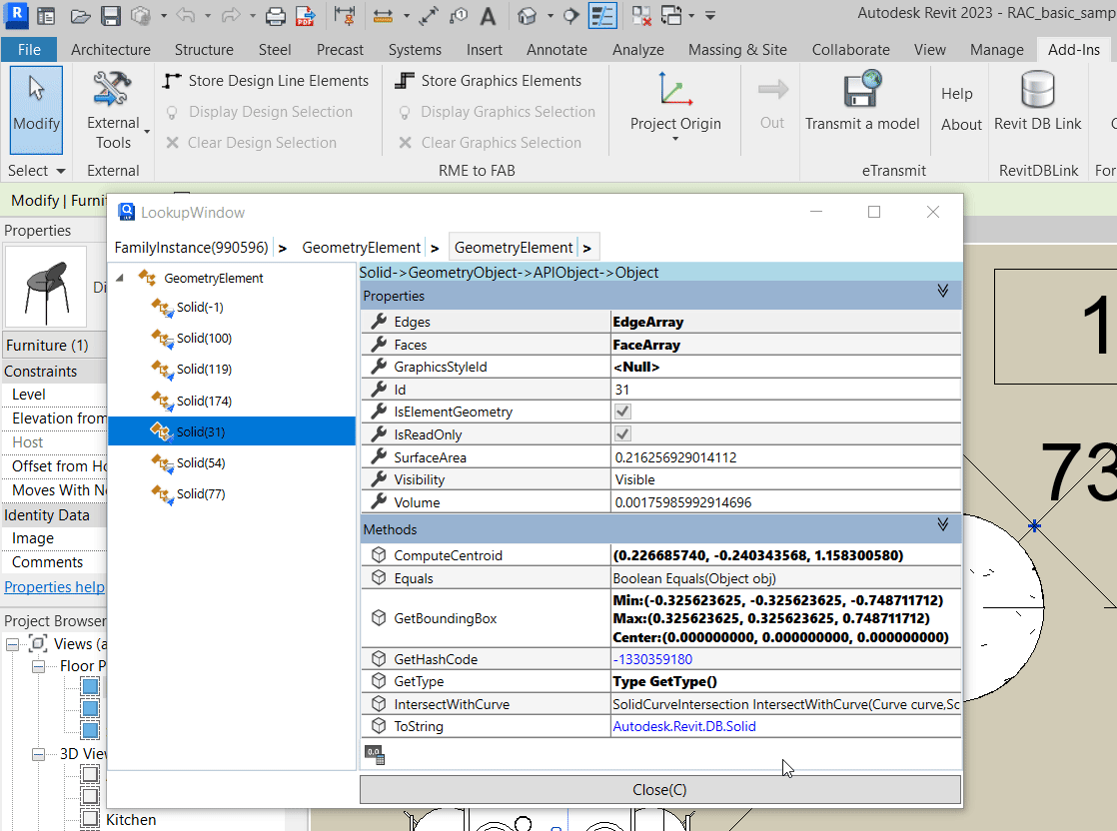Open the External Tools button
1117x831 pixels.
point(114,111)
